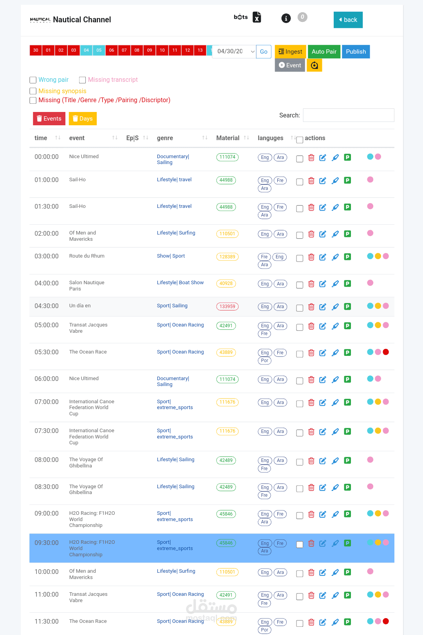423x635 pixels.
Task: Tick the Missing synopsis checkbox
Action: pos(33,91)
